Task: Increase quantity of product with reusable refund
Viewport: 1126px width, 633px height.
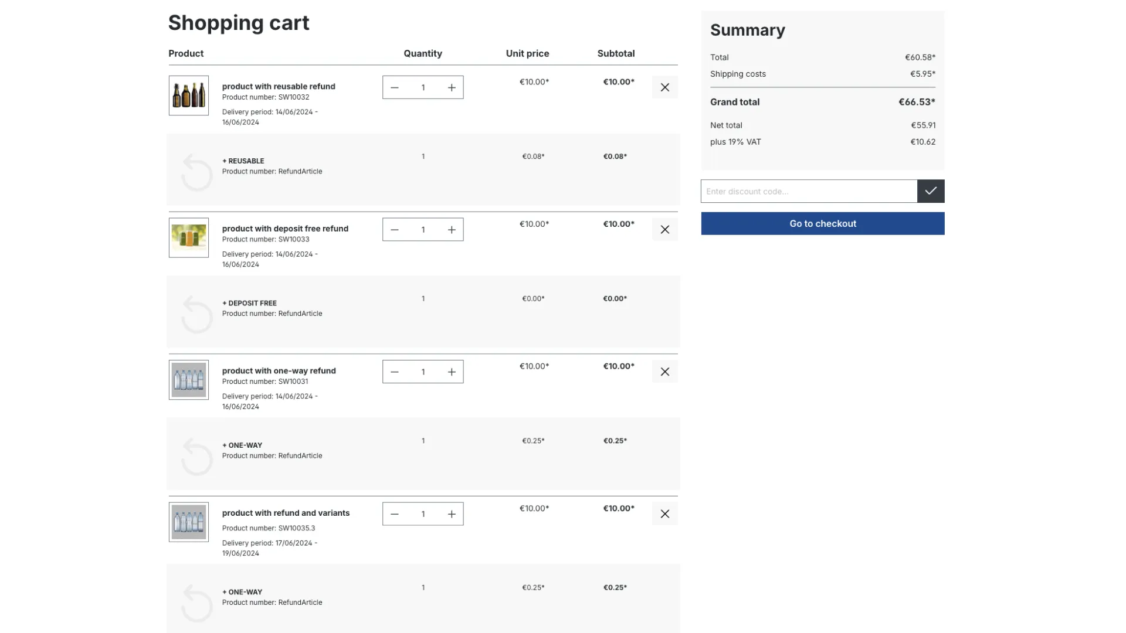Action: (x=452, y=87)
